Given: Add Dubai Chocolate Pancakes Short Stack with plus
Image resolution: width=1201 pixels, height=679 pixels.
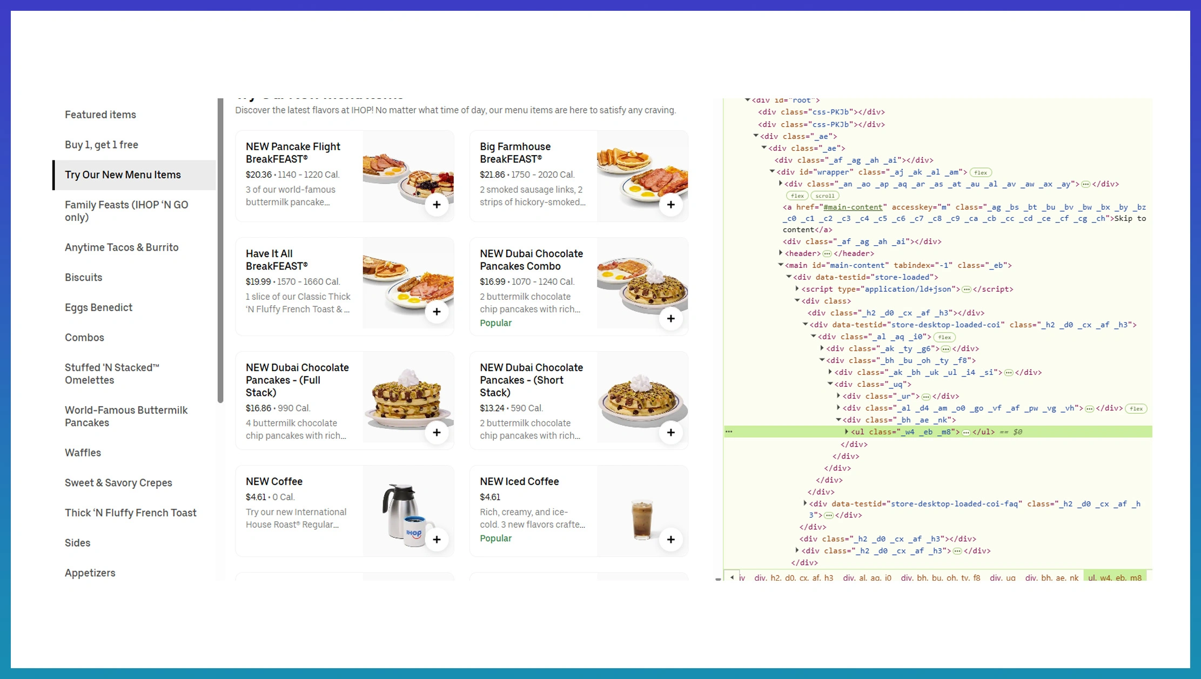Looking at the screenshot, I should click(670, 433).
